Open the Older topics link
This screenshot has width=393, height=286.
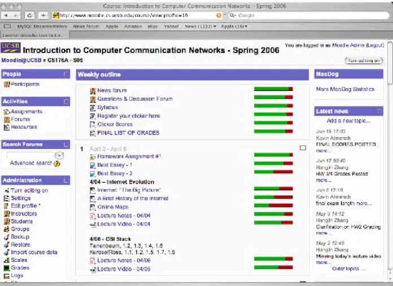348,269
